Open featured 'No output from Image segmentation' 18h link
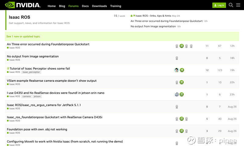This screenshot has width=244, height=148. click(153, 26)
